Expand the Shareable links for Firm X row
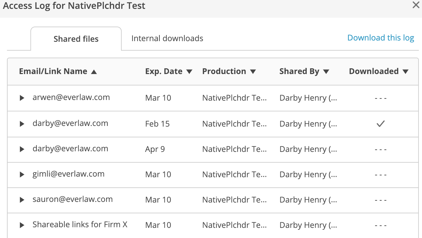422x238 pixels. click(22, 225)
